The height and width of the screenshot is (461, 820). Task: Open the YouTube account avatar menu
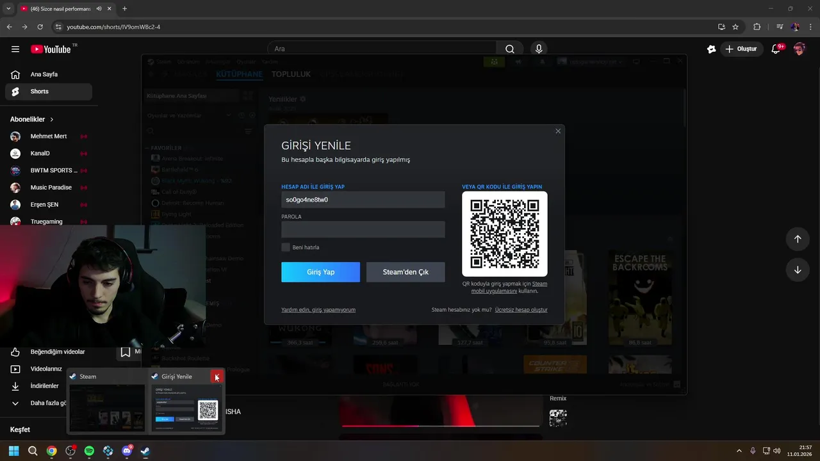[799, 49]
